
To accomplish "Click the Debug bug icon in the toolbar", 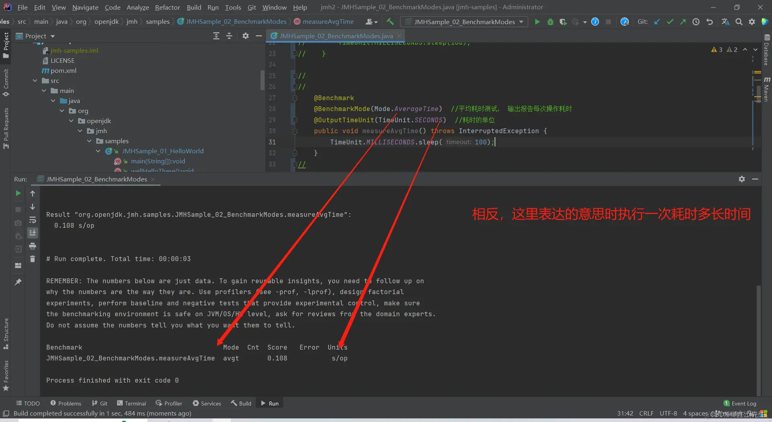I will pos(550,22).
